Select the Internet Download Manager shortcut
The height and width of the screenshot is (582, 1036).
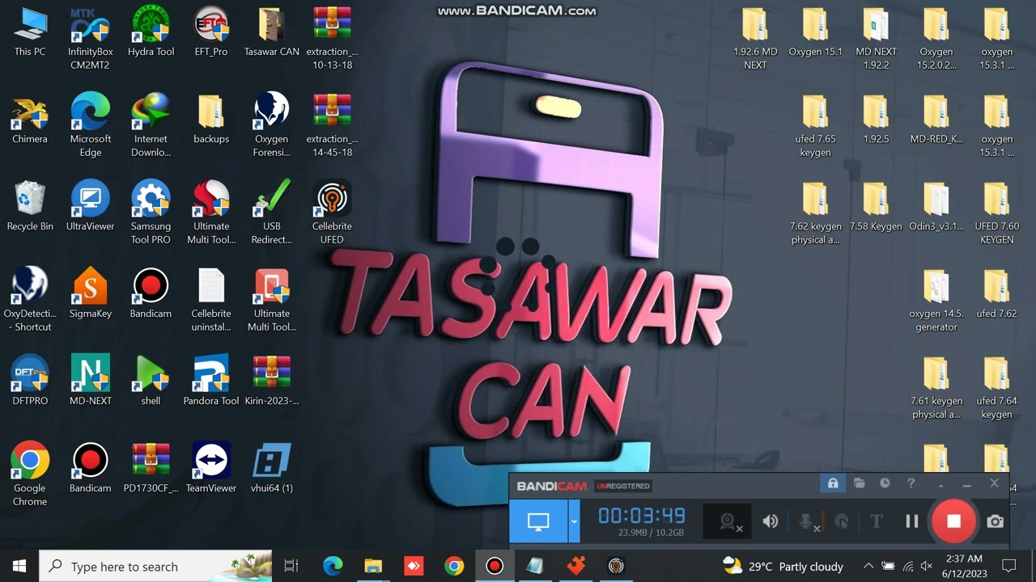pyautogui.click(x=151, y=125)
